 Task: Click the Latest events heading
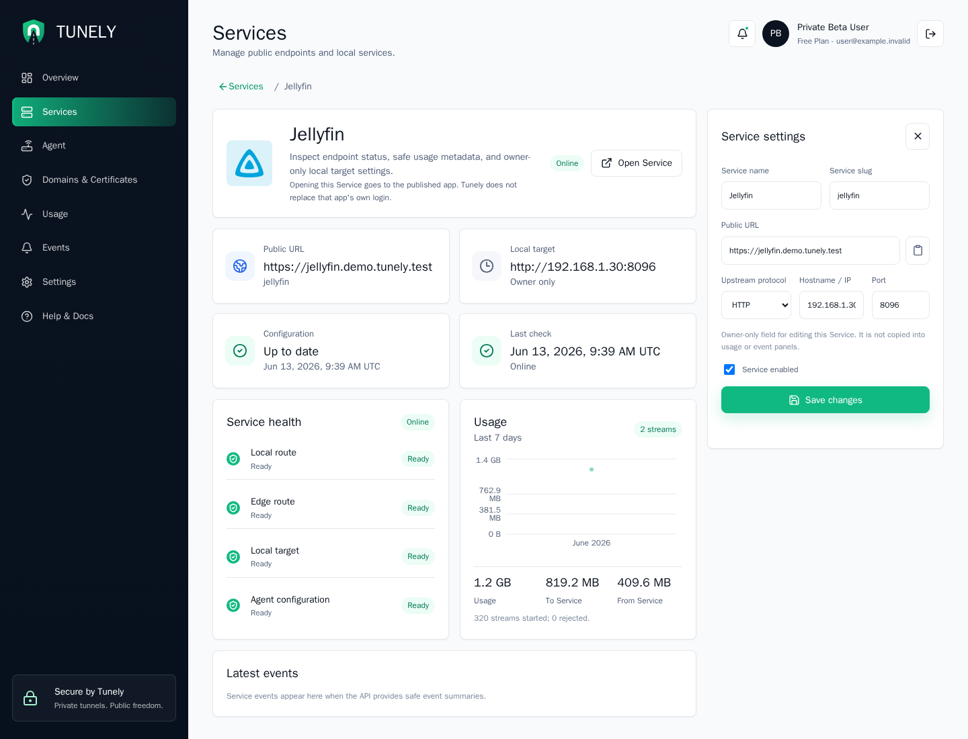click(x=262, y=673)
